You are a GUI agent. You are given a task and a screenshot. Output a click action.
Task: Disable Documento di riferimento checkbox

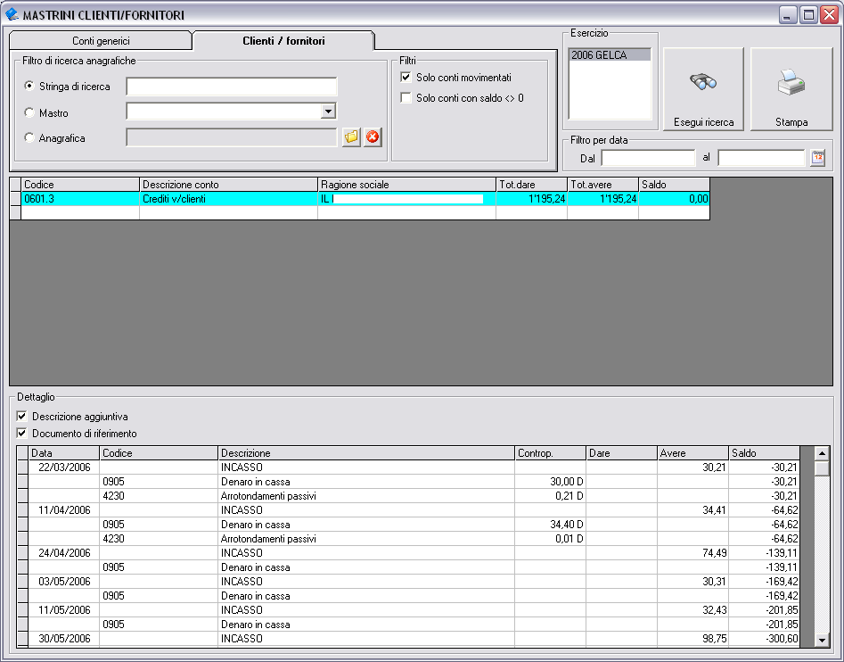(22, 434)
